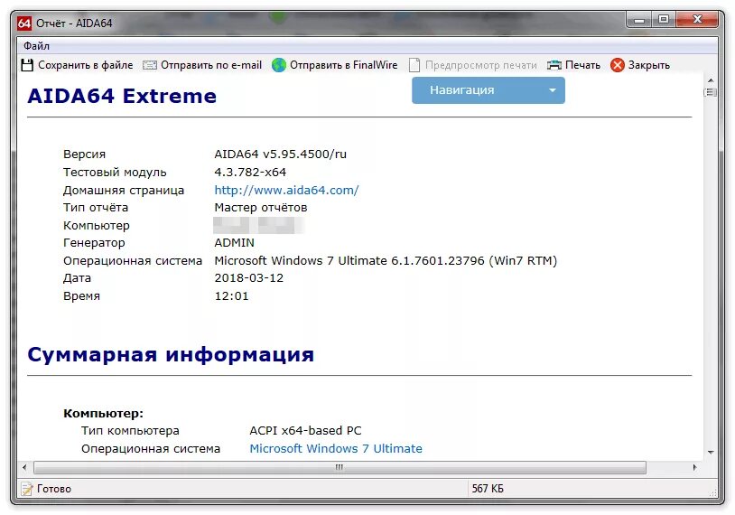Click the date value 2018-03-12
The image size is (735, 515).
click(249, 278)
